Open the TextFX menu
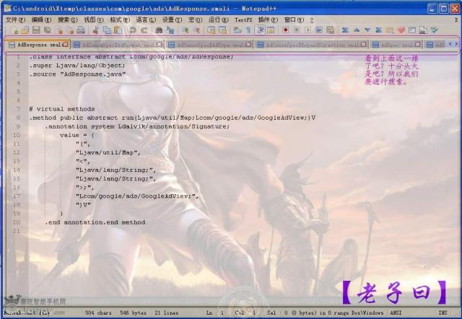The image size is (462, 319). click(x=243, y=20)
